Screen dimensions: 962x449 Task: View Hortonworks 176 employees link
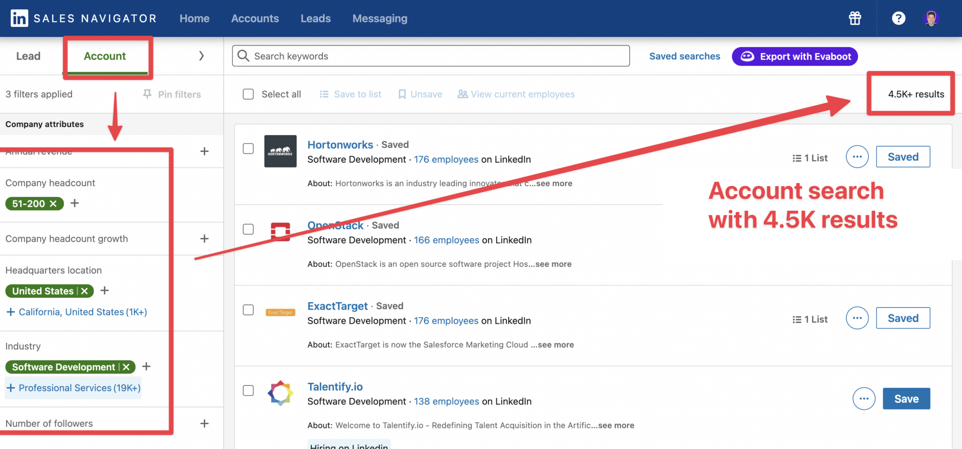pyautogui.click(x=446, y=160)
